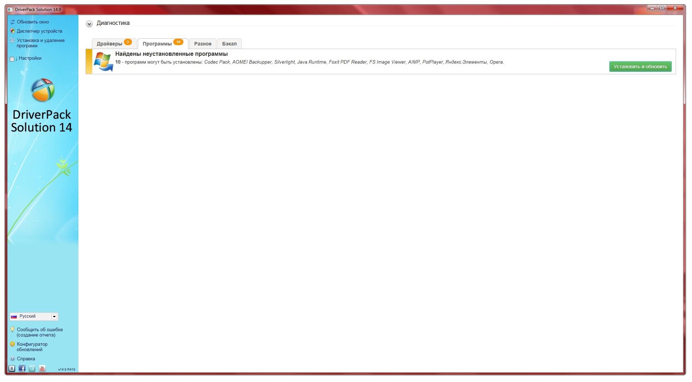The width and height of the screenshot is (692, 382).
Task: Minimize the DriverPack Solution window
Action: pos(652,8)
